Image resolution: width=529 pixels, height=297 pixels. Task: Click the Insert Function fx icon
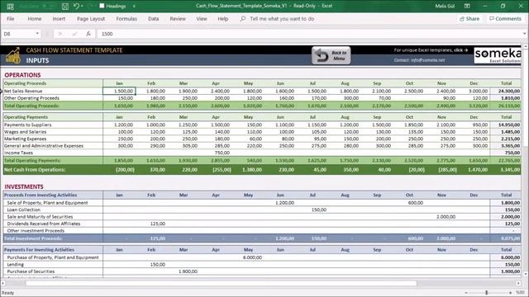[x=88, y=34]
